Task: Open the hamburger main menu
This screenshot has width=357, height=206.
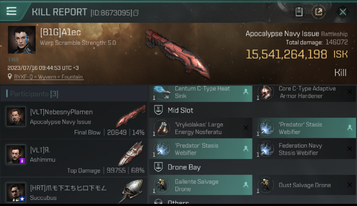Action: [11, 11]
